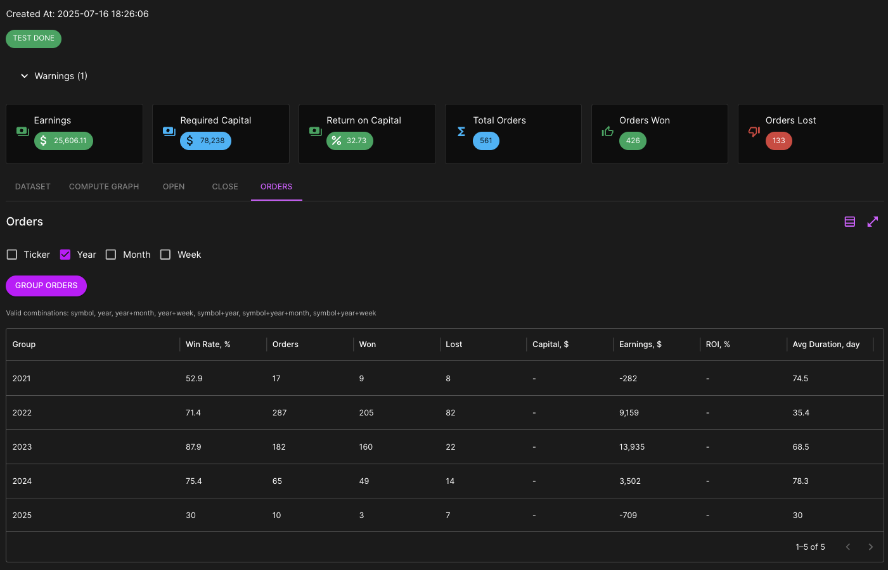
Task: Click the 71.4 win rate cell
Action: coord(193,413)
